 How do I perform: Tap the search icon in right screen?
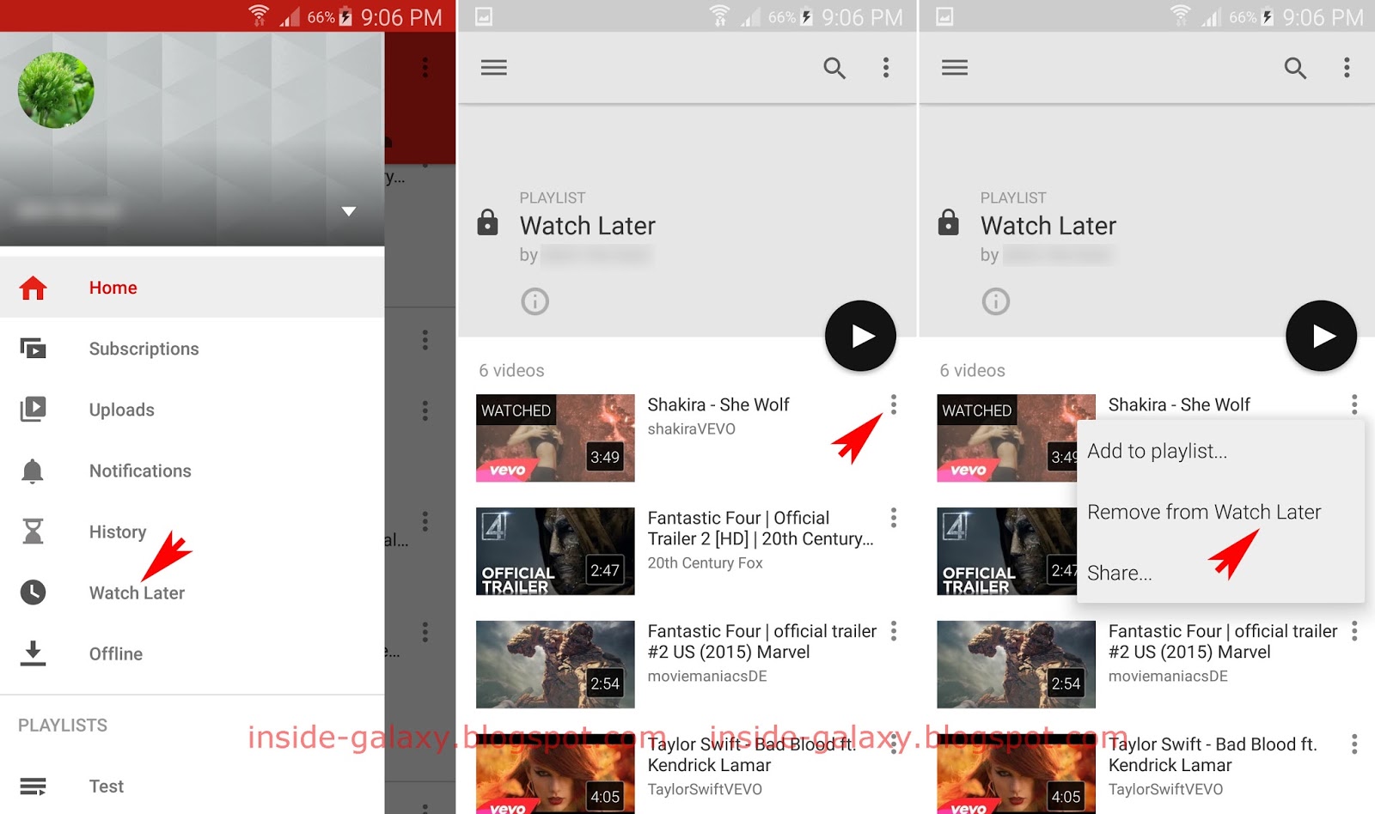coord(1295,68)
